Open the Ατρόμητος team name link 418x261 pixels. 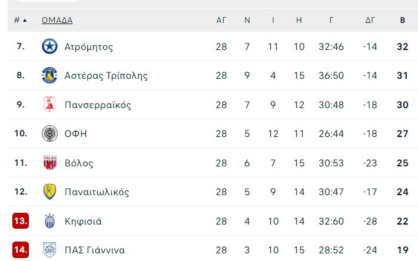click(x=89, y=47)
